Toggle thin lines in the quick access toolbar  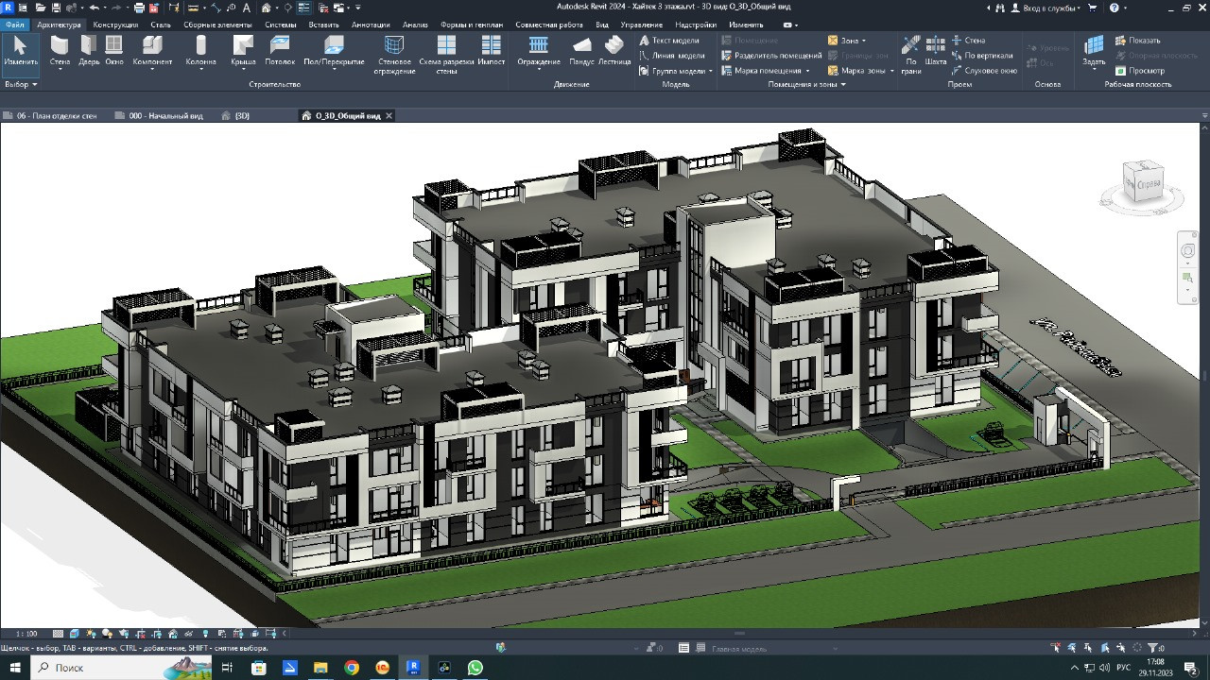304,8
